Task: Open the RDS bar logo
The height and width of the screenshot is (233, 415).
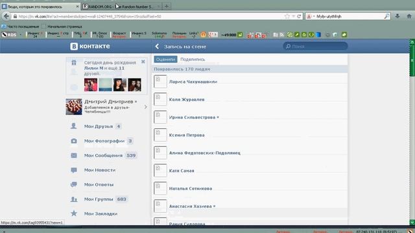Action: click(x=8, y=34)
